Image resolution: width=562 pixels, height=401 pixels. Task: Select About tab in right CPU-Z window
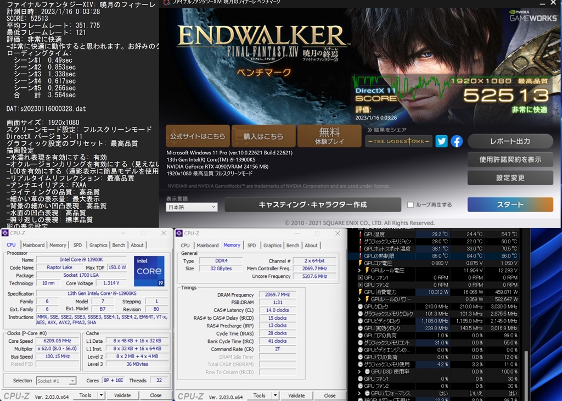click(311, 246)
